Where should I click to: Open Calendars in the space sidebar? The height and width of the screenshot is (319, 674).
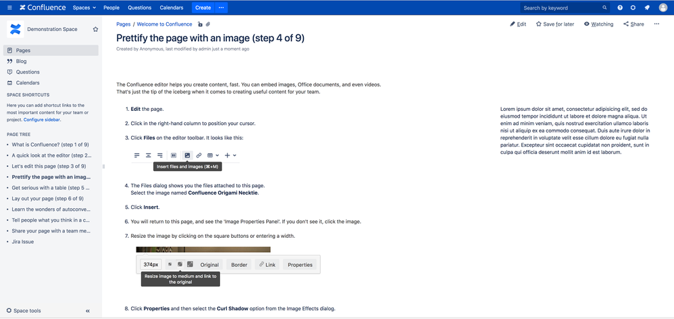(51, 82)
